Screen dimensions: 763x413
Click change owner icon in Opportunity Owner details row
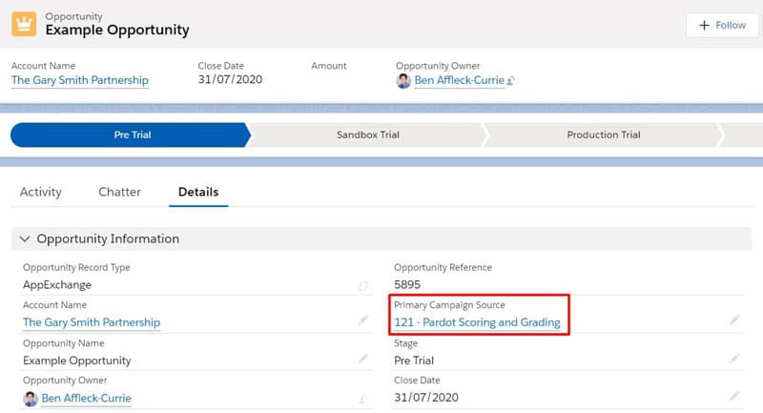click(363, 397)
